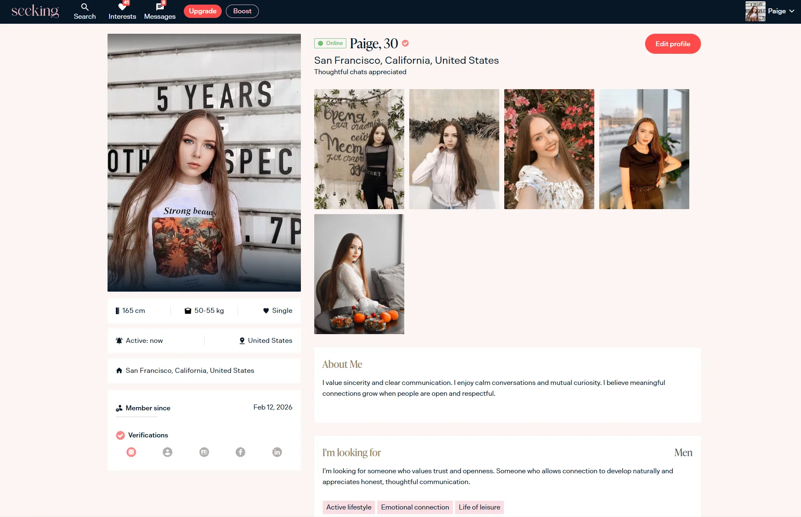The height and width of the screenshot is (517, 801).
Task: Click the ID card verification badge
Action: click(x=204, y=452)
